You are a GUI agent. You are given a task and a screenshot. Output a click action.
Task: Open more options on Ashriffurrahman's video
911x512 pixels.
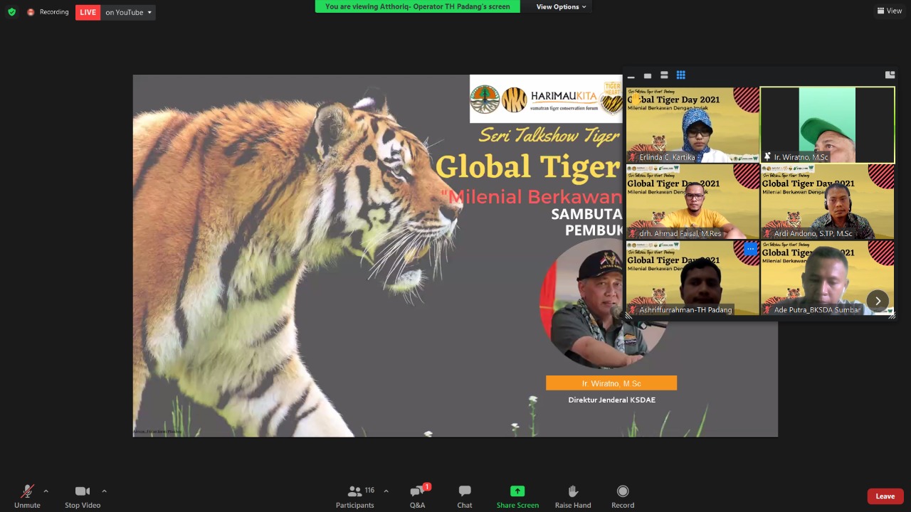click(x=750, y=249)
